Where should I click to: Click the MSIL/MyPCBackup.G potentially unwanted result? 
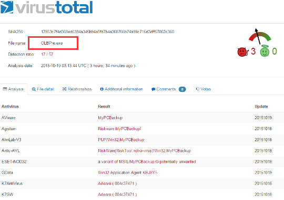[x=147, y=162]
